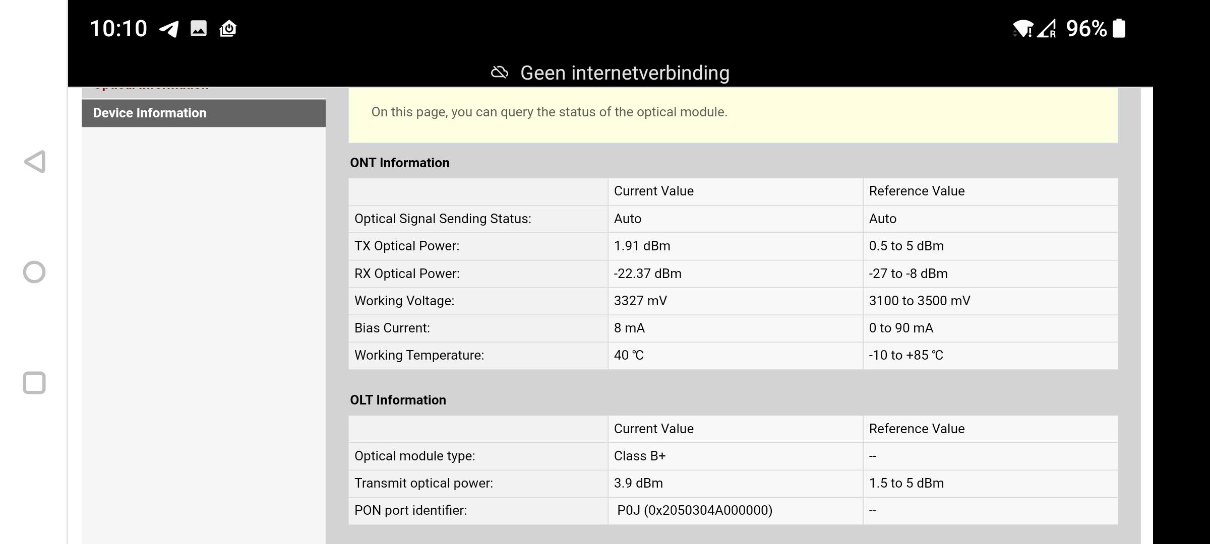1210x544 pixels.
Task: Tap the 96% battery percentage text
Action: 1086,29
